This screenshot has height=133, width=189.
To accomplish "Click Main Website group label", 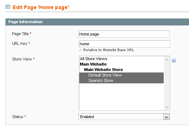I will [93, 64].
